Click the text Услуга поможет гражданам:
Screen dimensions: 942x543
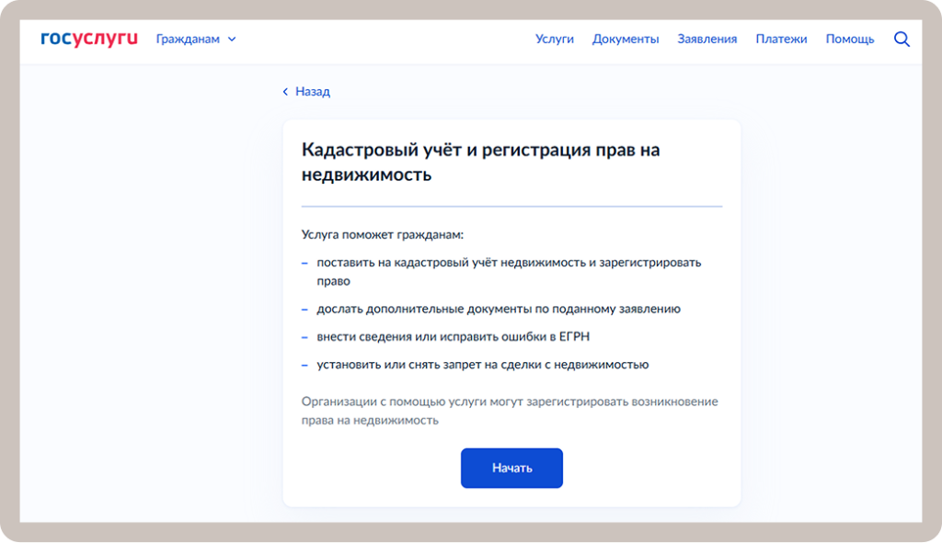click(382, 234)
